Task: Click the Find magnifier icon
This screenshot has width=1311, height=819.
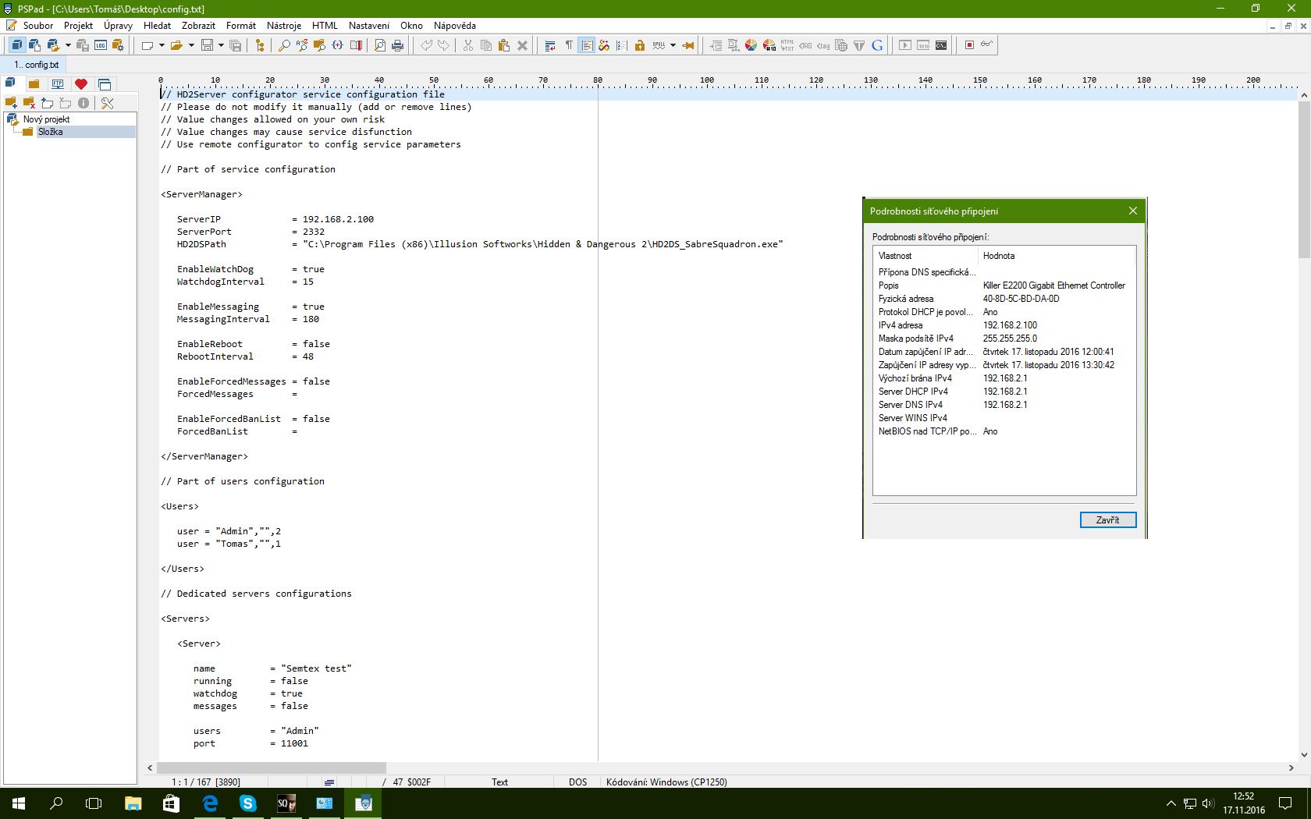Action: point(284,45)
